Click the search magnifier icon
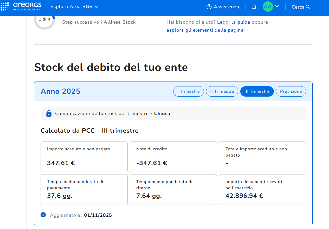The width and height of the screenshot is (329, 229). (308, 7)
